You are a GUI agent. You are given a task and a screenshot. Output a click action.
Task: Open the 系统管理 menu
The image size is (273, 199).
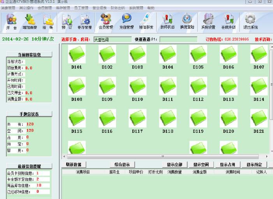pos(136,8)
